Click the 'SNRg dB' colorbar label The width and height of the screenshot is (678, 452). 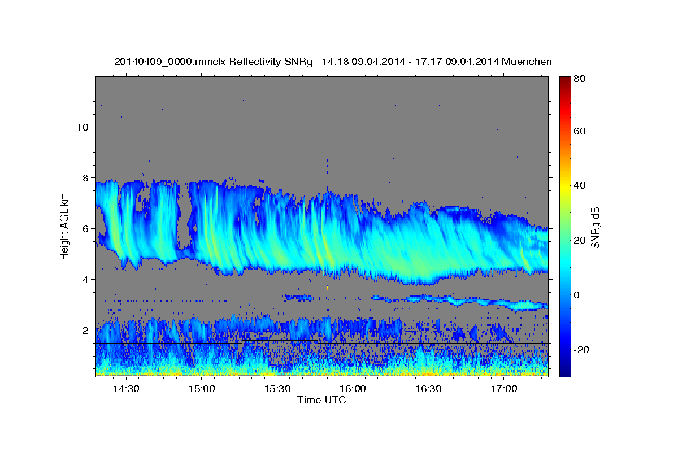[x=595, y=227]
